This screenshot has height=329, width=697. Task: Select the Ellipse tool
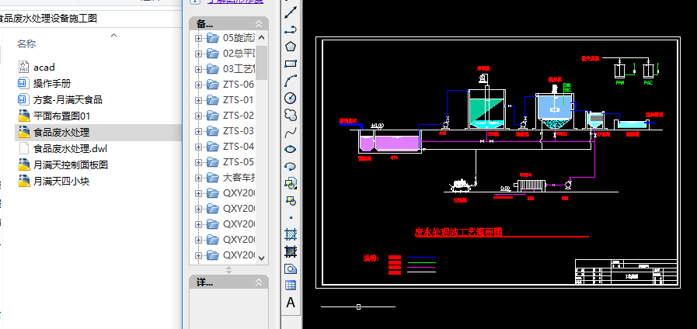tap(291, 149)
